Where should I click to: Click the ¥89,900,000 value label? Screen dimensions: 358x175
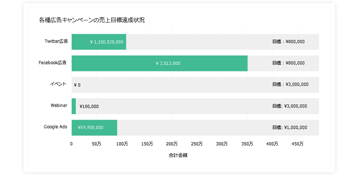click(91, 127)
